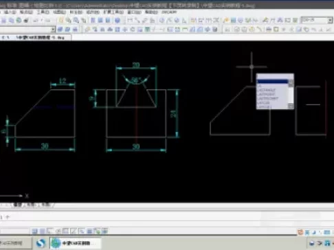Click the autocomplete list scrollbar down arrow
334x250 pixels.
pyautogui.click(x=291, y=106)
